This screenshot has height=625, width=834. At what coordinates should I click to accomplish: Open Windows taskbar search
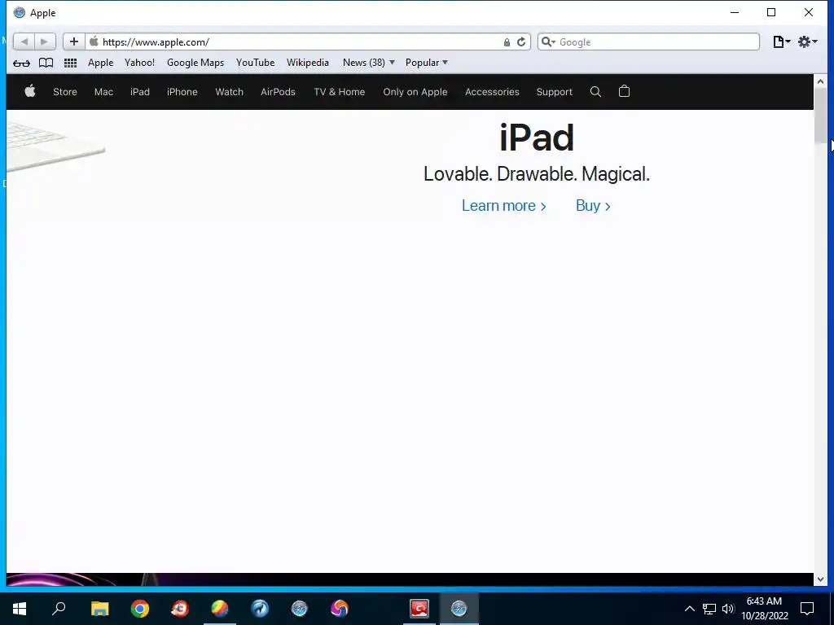pos(59,609)
